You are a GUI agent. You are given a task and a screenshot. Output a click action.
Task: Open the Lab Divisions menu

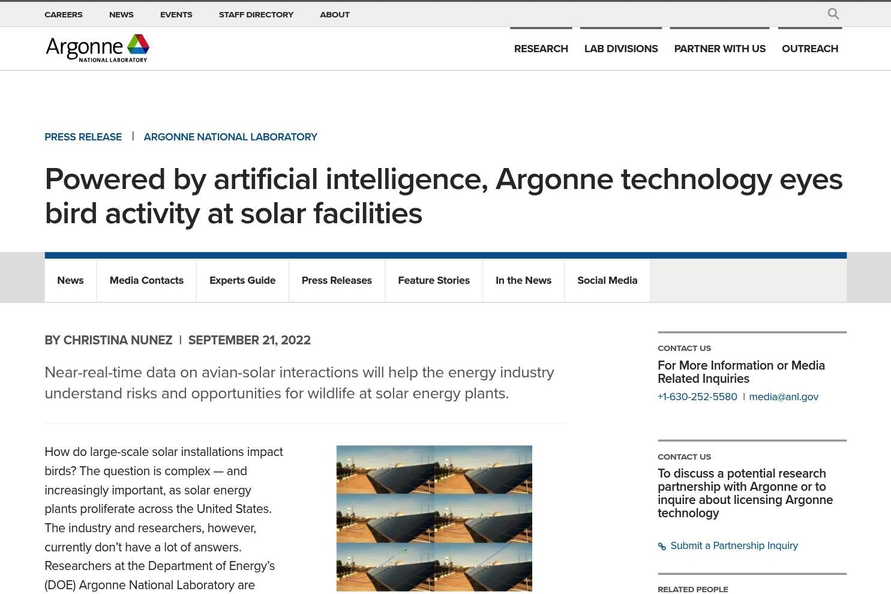[x=621, y=49]
